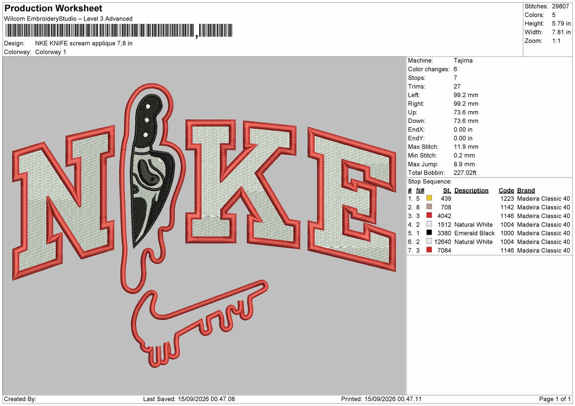The width and height of the screenshot is (575, 406).
Task: Click the N# column header
Action: [420, 190]
